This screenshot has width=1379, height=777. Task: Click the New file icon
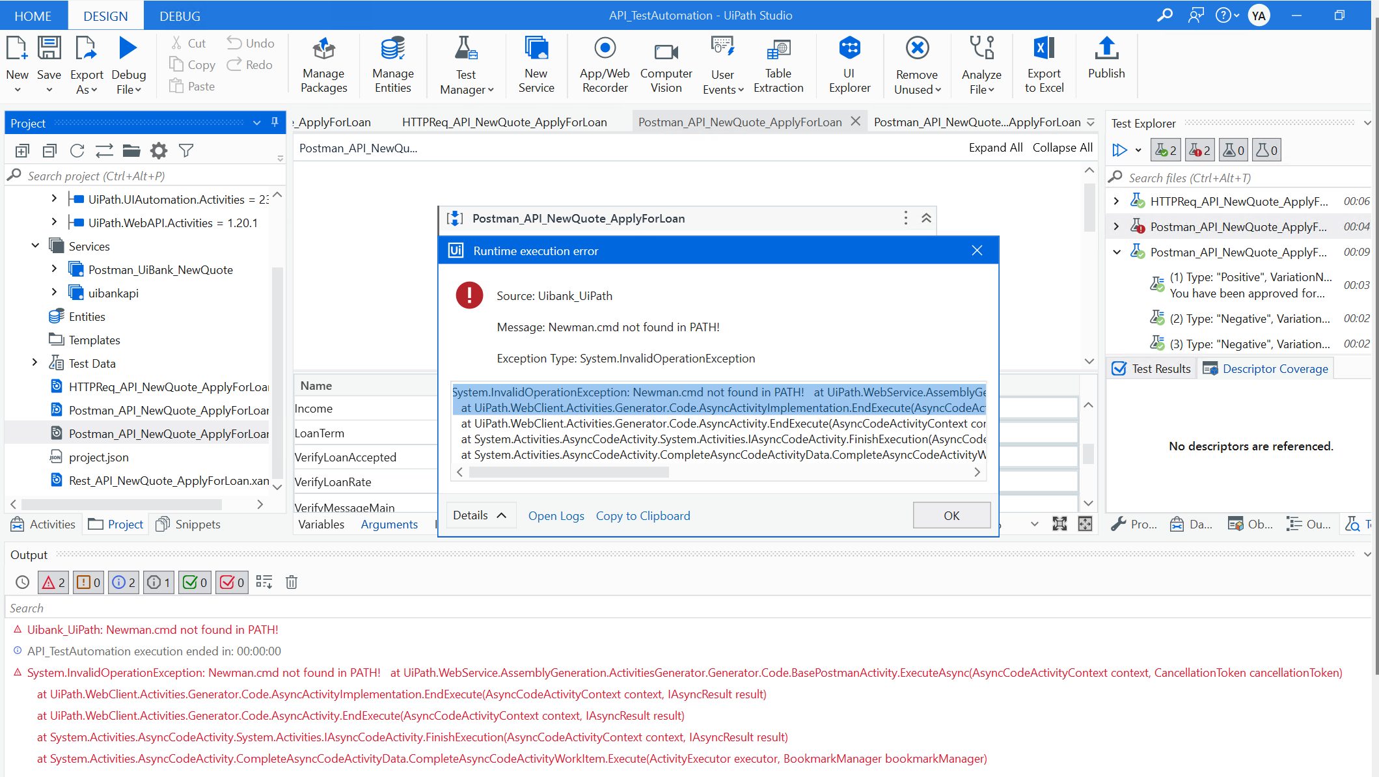pyautogui.click(x=17, y=49)
